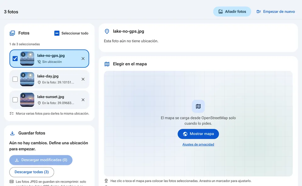Click the Guardar fotos download icon
The height and width of the screenshot is (186, 302).
click(x=12, y=133)
